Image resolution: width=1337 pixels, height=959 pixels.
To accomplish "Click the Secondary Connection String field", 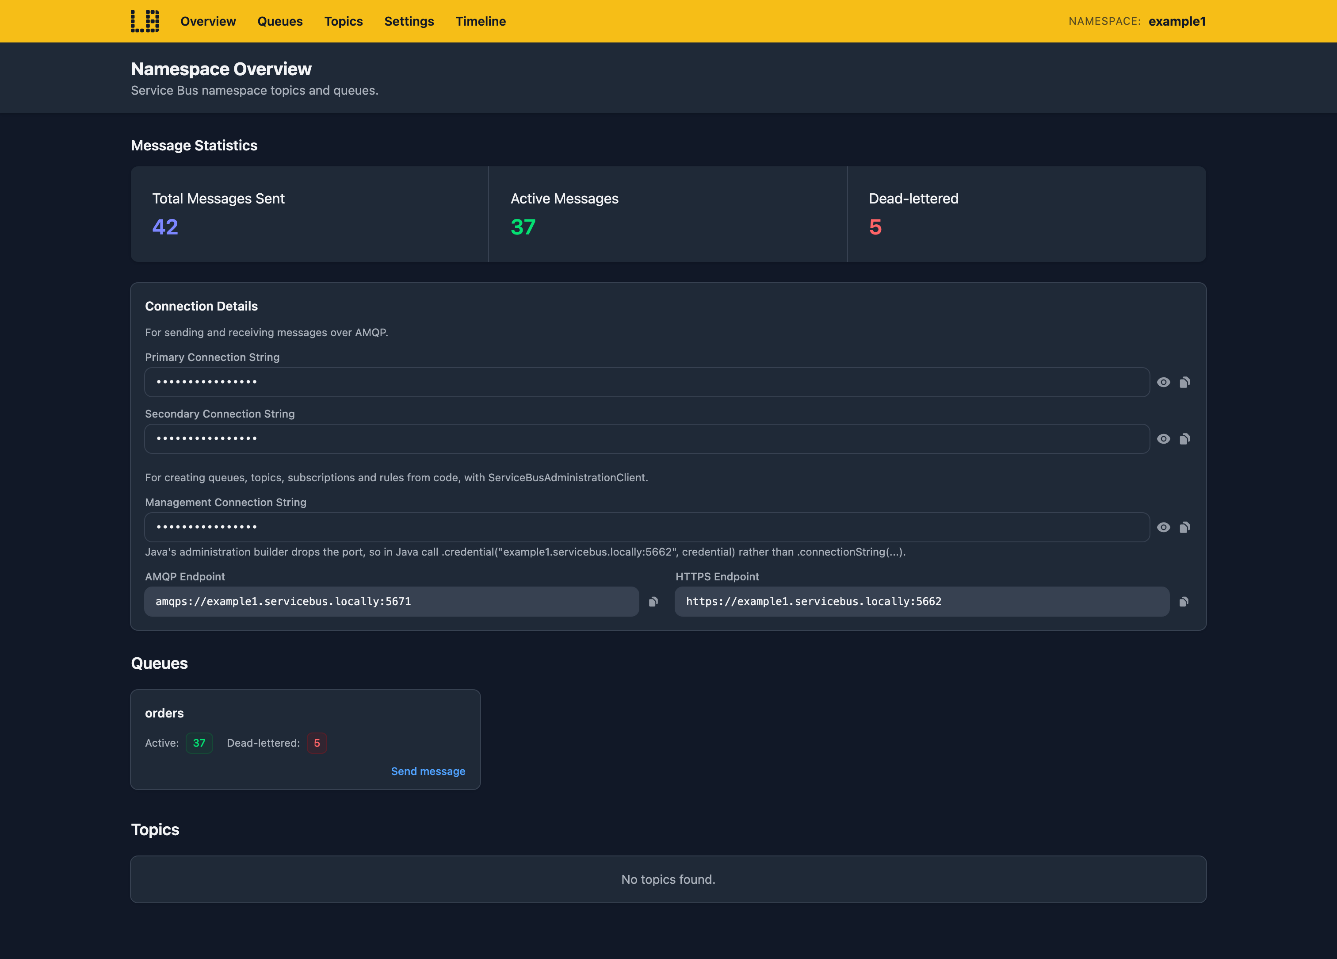I will point(647,439).
